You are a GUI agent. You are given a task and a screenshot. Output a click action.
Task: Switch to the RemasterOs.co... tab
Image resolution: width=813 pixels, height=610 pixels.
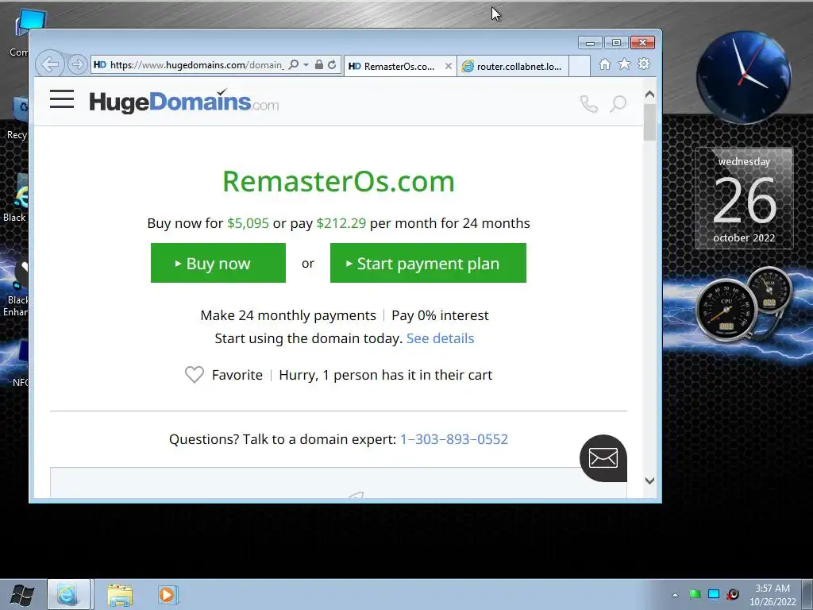400,66
